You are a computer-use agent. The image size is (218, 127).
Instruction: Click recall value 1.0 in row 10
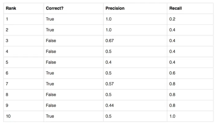click(x=172, y=116)
